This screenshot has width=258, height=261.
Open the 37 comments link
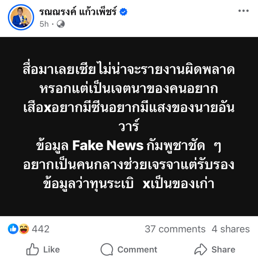pyautogui.click(x=175, y=229)
